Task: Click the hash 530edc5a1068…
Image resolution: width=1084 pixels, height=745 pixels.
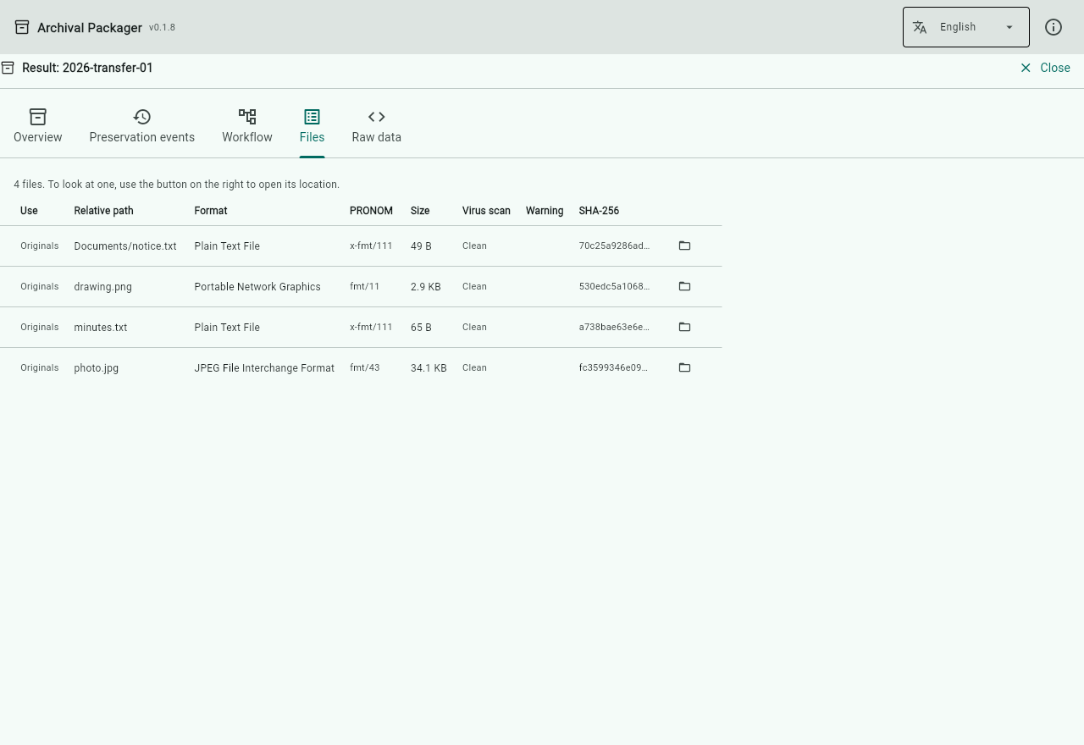Action: pos(615,286)
